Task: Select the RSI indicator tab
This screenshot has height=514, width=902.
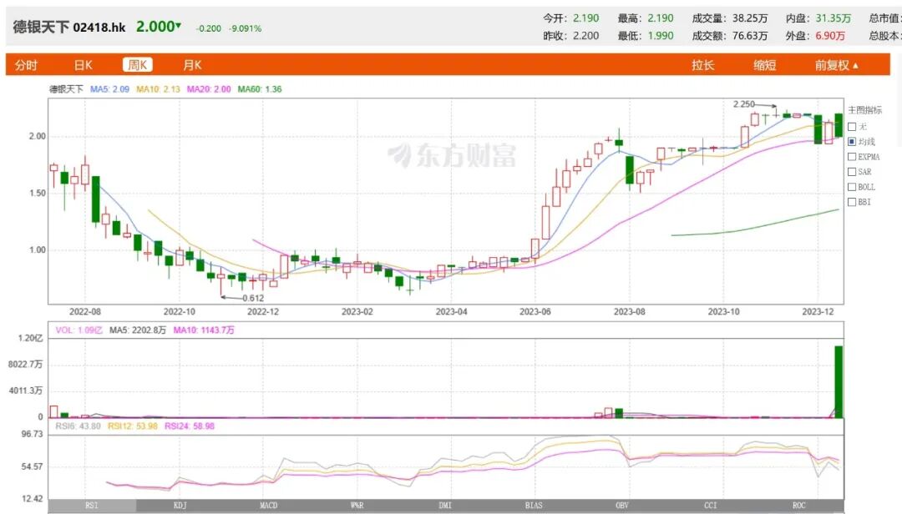Action: click(x=92, y=506)
